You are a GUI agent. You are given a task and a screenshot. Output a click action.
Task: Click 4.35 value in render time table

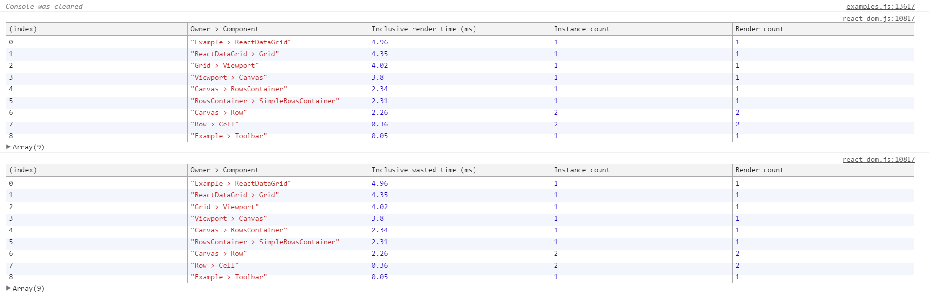(380, 54)
